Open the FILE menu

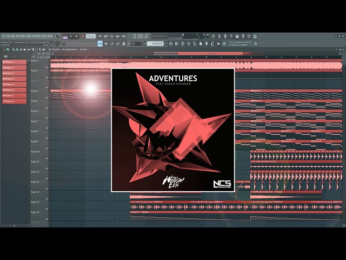pos(3,36)
